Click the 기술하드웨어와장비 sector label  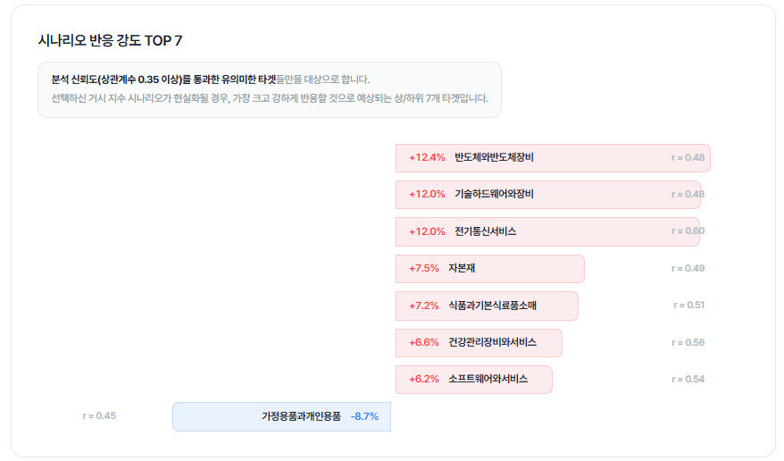tap(494, 195)
